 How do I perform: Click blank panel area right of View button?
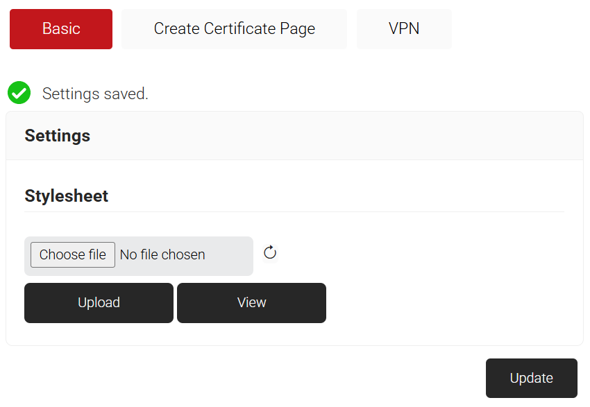pyautogui.click(x=444, y=303)
